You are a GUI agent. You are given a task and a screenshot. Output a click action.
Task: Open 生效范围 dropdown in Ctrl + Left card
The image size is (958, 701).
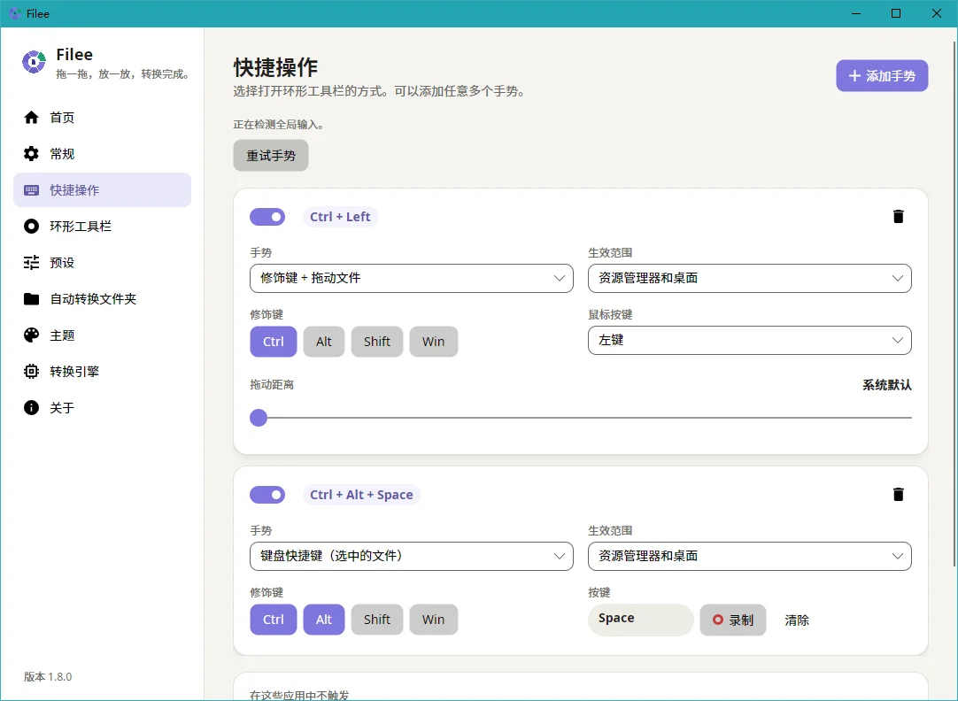click(x=750, y=278)
